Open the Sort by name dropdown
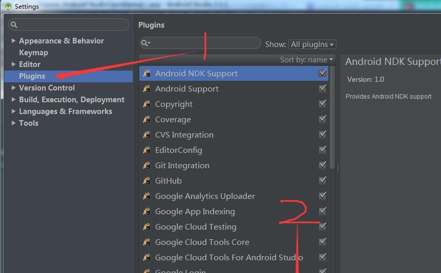The image size is (441, 273). 306,59
